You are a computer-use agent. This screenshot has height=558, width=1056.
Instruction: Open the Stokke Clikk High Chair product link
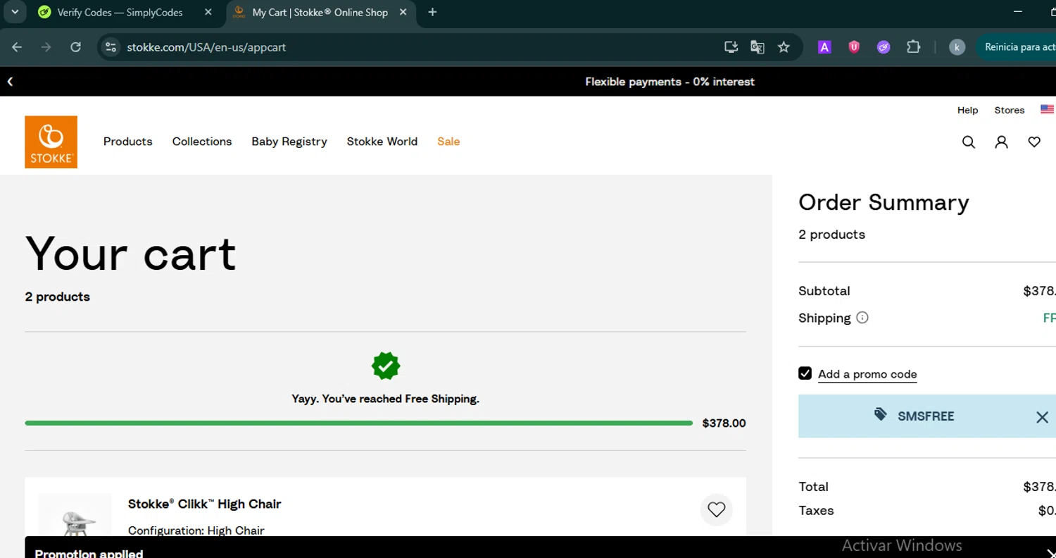[205, 504]
